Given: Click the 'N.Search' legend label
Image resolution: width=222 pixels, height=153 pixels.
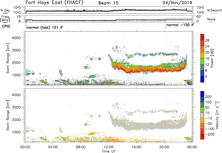Looking at the screenshot, I should (x=214, y=10).
